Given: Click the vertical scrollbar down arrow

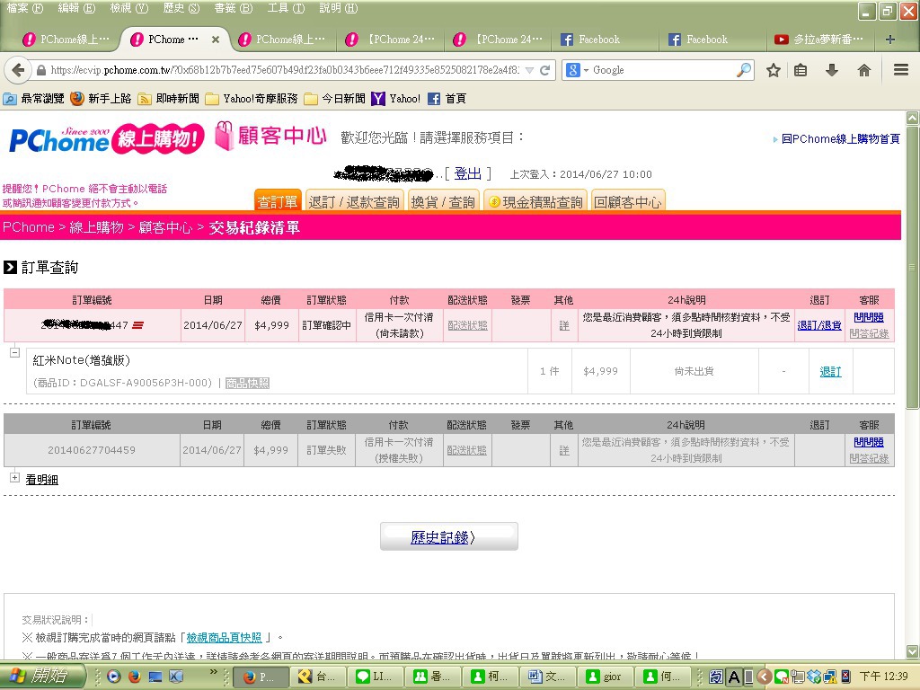Looking at the screenshot, I should coord(913,652).
